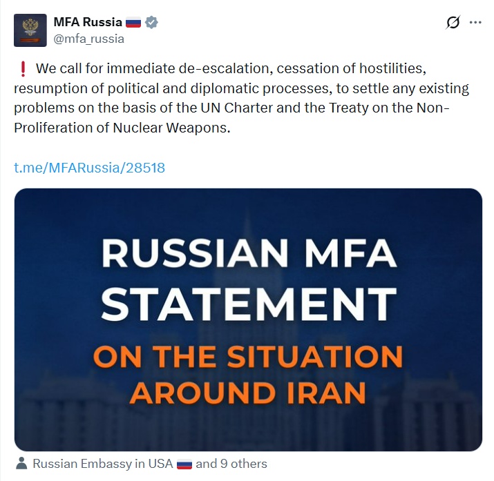Open the t.me/MFARussia/28518 link

pyautogui.click(x=90, y=167)
